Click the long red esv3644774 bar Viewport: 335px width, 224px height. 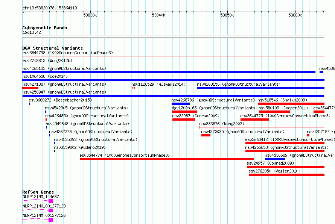[x=167, y=159]
